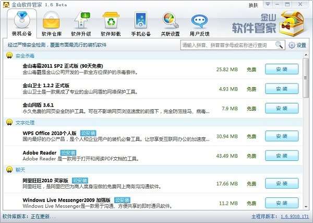Click the 云安装 tag beside Adobe Reader
Viewport: 313px width, 223px height.
tap(68, 153)
